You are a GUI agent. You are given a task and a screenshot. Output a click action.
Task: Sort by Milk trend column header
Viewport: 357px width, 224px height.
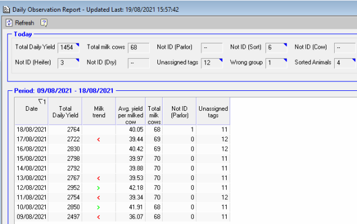(x=99, y=111)
